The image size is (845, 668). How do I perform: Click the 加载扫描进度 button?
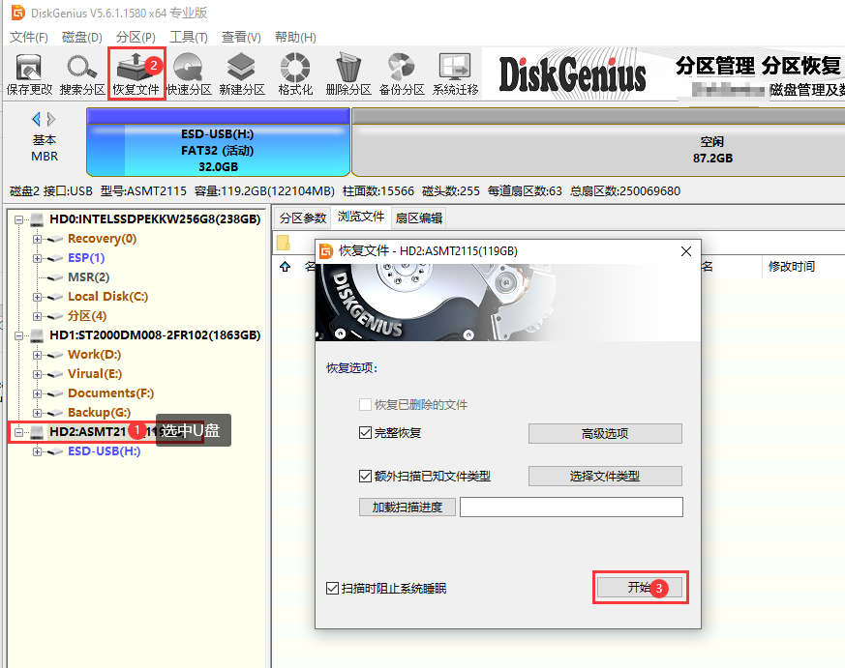407,508
